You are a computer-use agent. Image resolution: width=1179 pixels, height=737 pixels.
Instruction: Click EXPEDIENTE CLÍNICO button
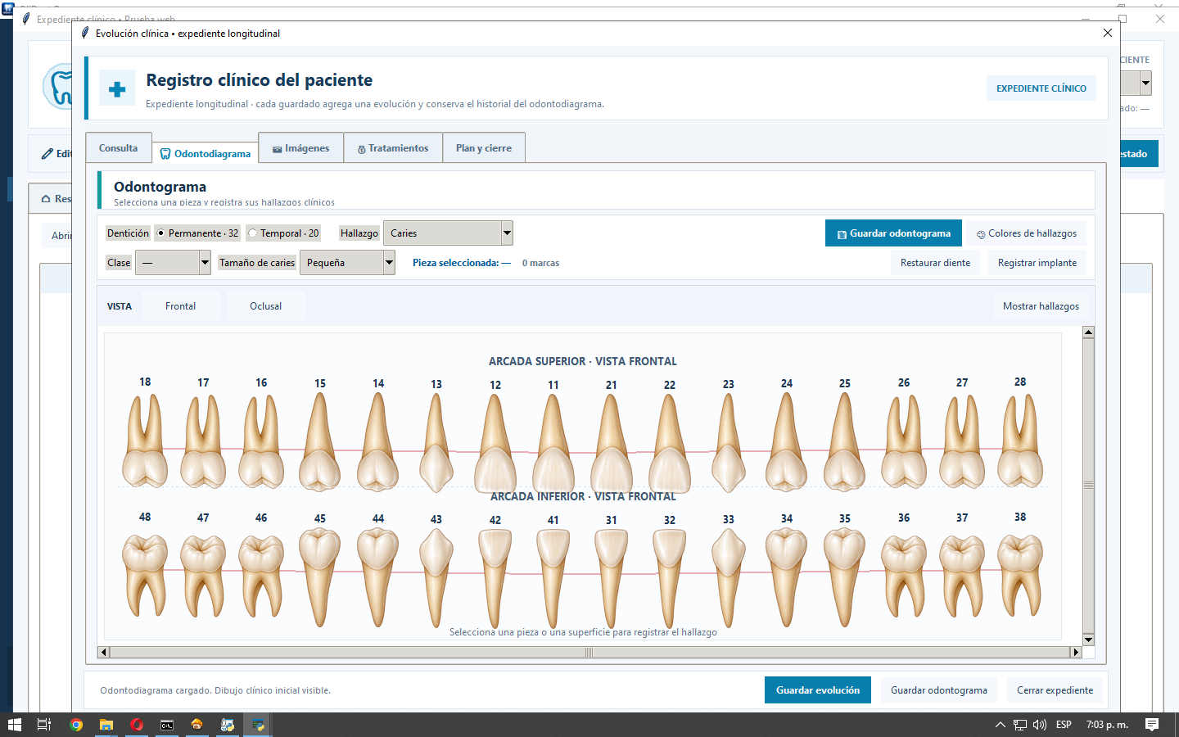[x=1041, y=88]
